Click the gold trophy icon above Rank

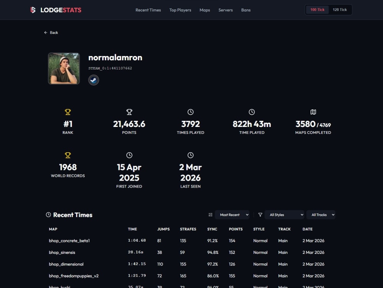tap(68, 112)
